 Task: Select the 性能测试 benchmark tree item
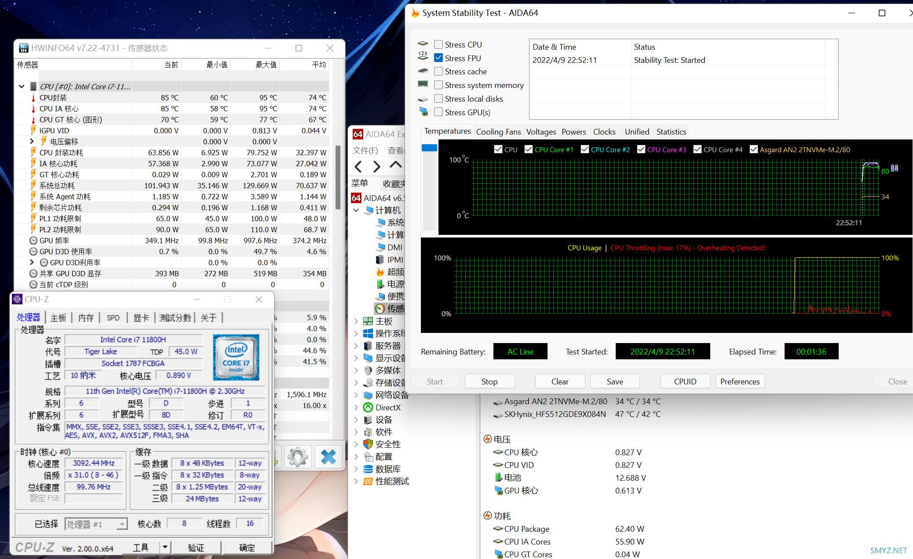[x=387, y=481]
